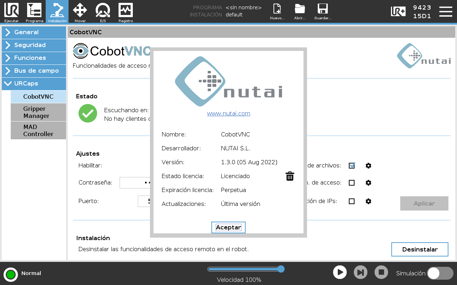Open the Ejecutar (Run) screen
Viewport: 457px width, 285px height.
11,12
